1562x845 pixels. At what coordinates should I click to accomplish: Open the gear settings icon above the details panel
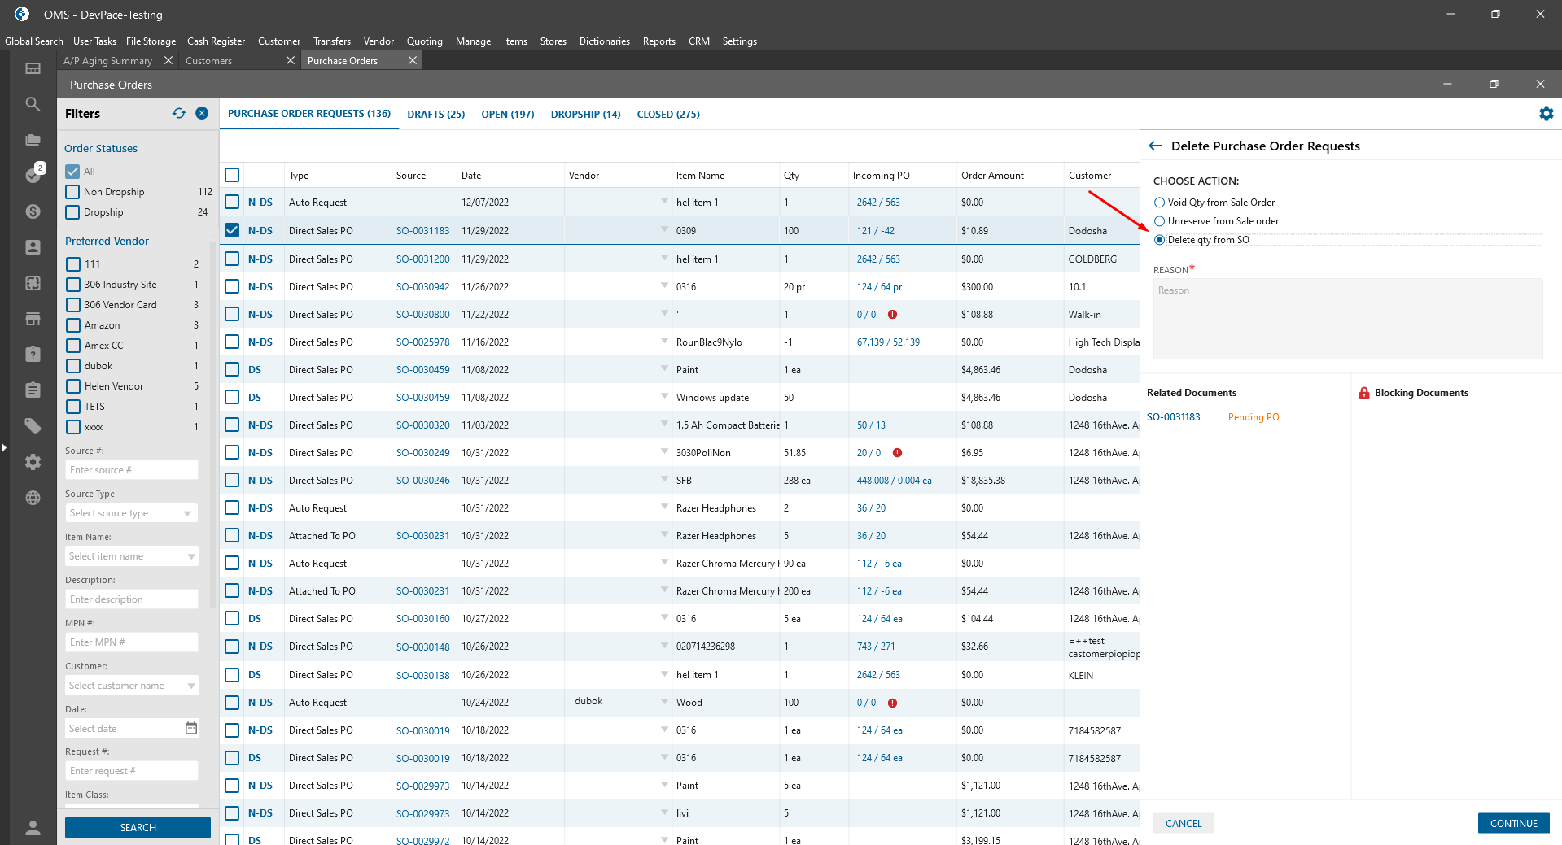[1546, 114]
